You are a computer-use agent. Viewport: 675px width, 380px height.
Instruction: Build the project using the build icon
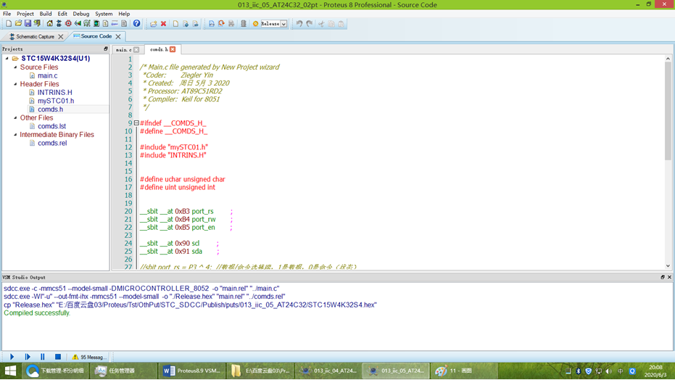[212, 24]
